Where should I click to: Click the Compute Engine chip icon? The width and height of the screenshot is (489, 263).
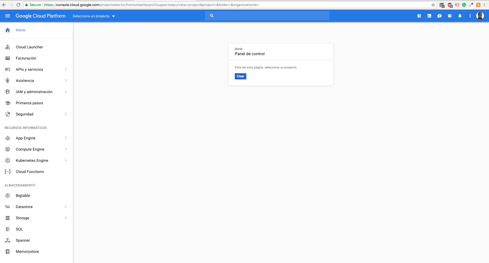(x=8, y=149)
